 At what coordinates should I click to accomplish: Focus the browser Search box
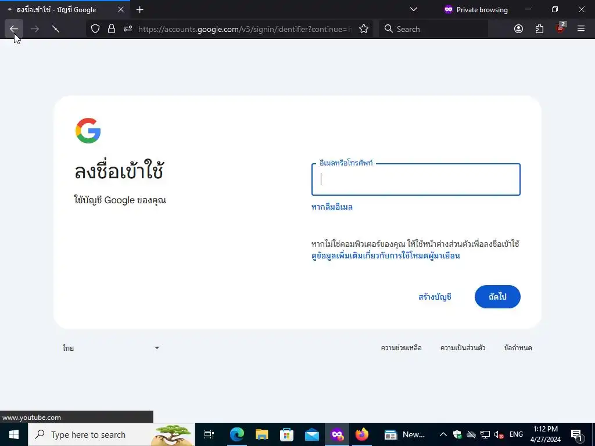pos(433,29)
